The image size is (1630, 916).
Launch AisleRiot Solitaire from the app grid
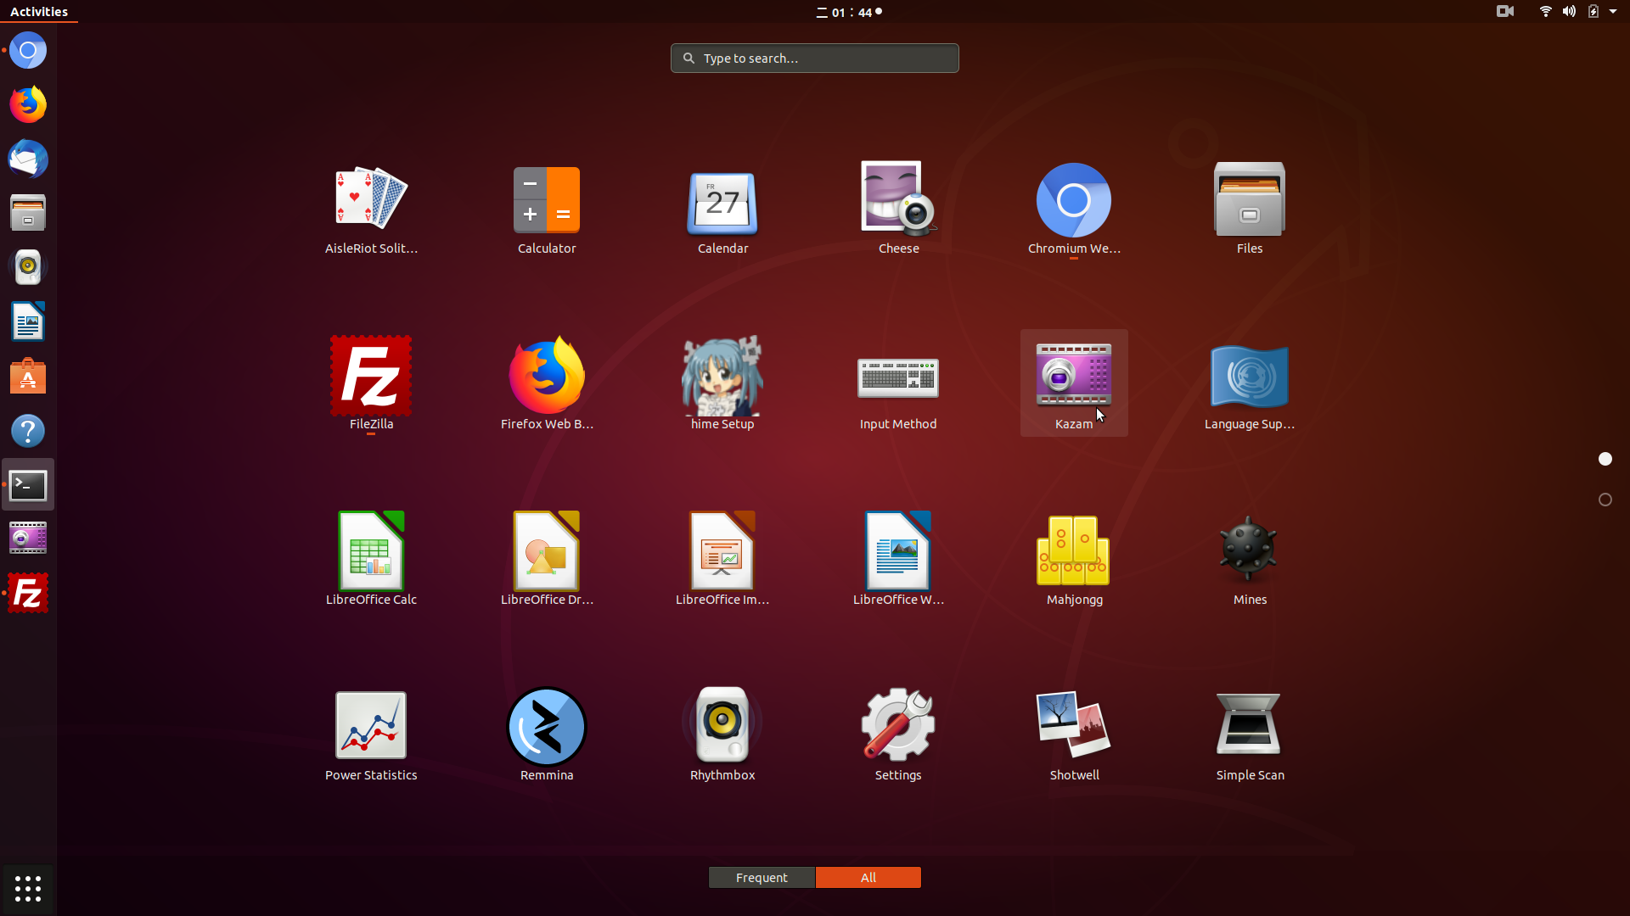371,208
